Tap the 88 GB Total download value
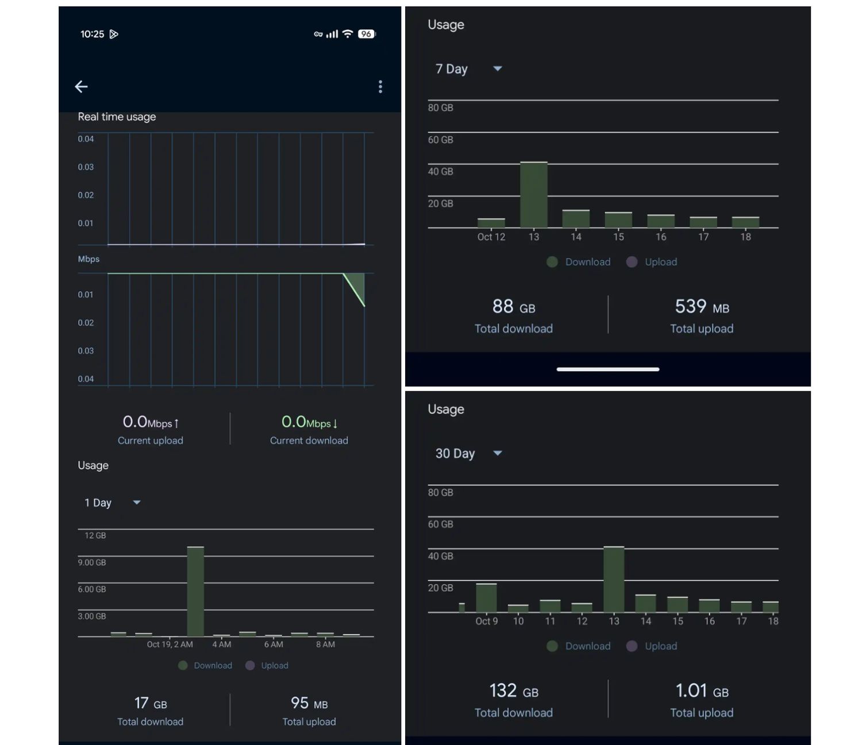862x745 pixels. [514, 307]
